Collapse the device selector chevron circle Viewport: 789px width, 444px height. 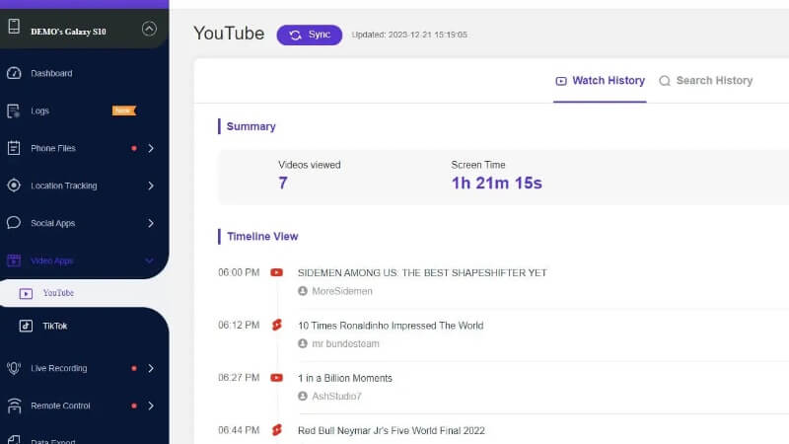(149, 29)
